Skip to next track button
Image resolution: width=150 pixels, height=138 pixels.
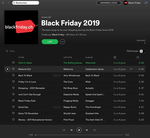click(87, 130)
